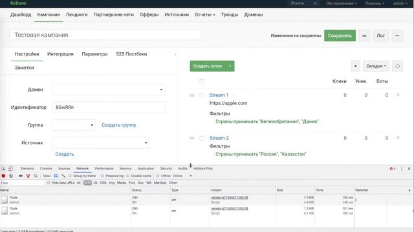The width and height of the screenshot is (414, 232).
Task: Open the Обслуживание dropdown menu
Action: pyautogui.click(x=341, y=3)
